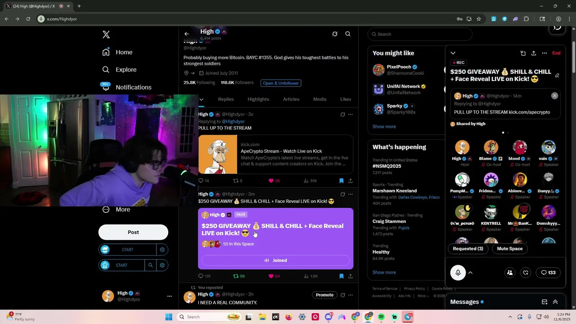Click the X logo in sidebar
This screenshot has height=324, width=576.
(x=106, y=35)
